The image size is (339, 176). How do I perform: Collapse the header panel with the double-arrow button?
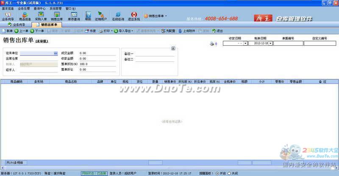coord(173,48)
